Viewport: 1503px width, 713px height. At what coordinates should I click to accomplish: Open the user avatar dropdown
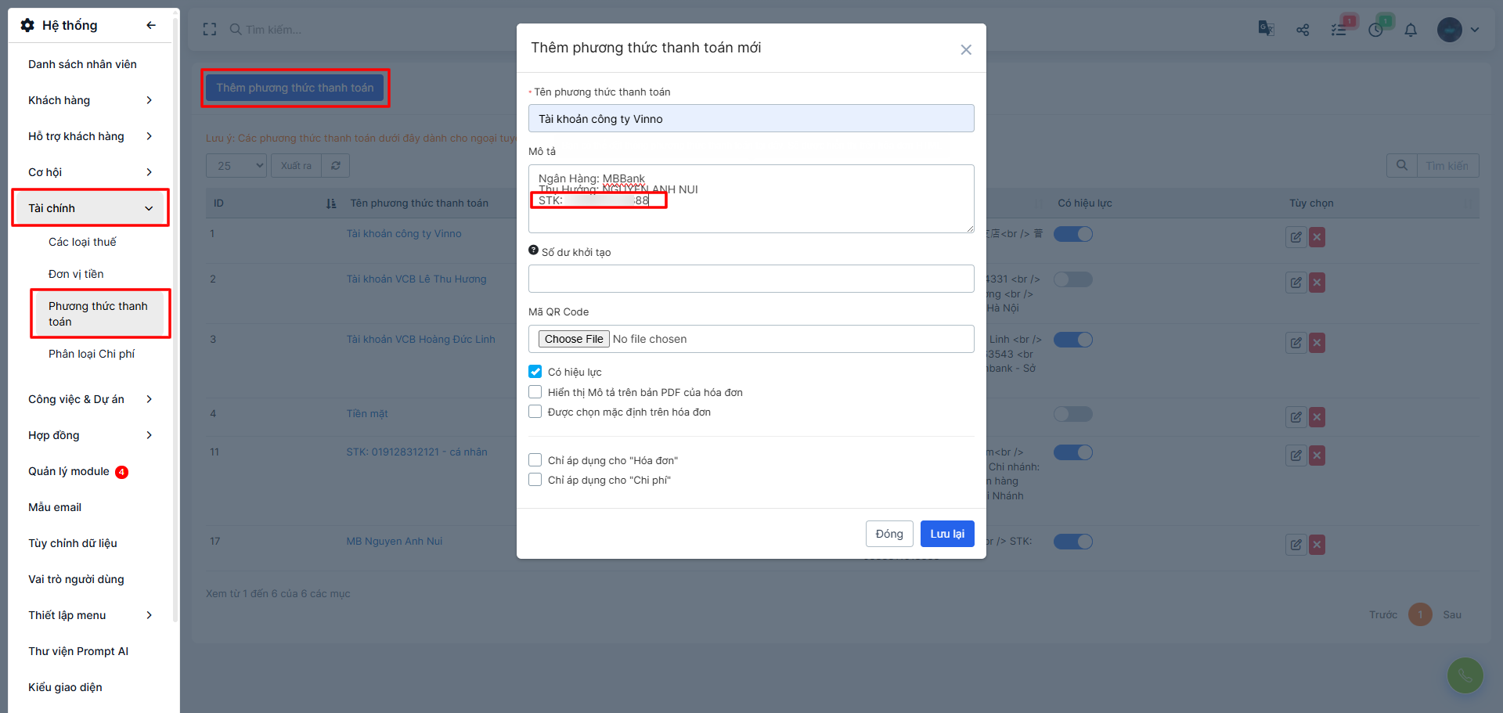pos(1458,30)
